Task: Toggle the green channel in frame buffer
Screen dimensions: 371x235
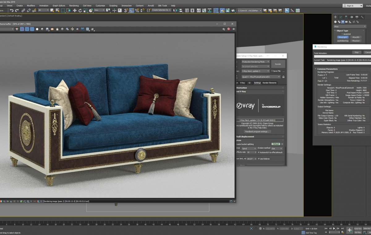Action: pyautogui.click(x=27, y=29)
